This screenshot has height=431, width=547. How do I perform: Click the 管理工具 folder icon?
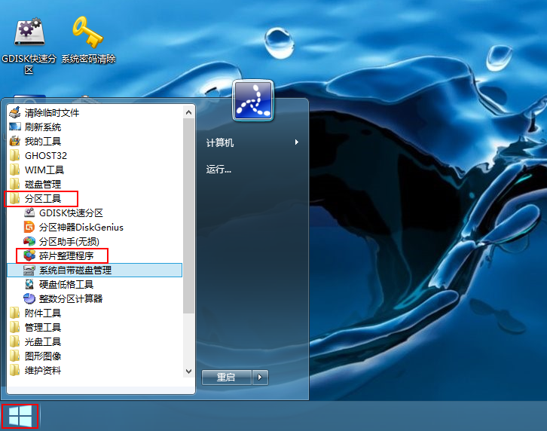14,327
